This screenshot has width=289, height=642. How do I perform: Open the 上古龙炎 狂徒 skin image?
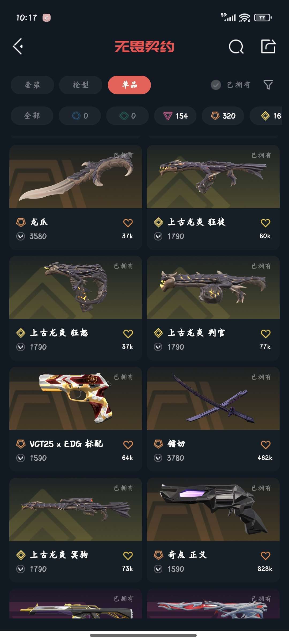coord(213,177)
